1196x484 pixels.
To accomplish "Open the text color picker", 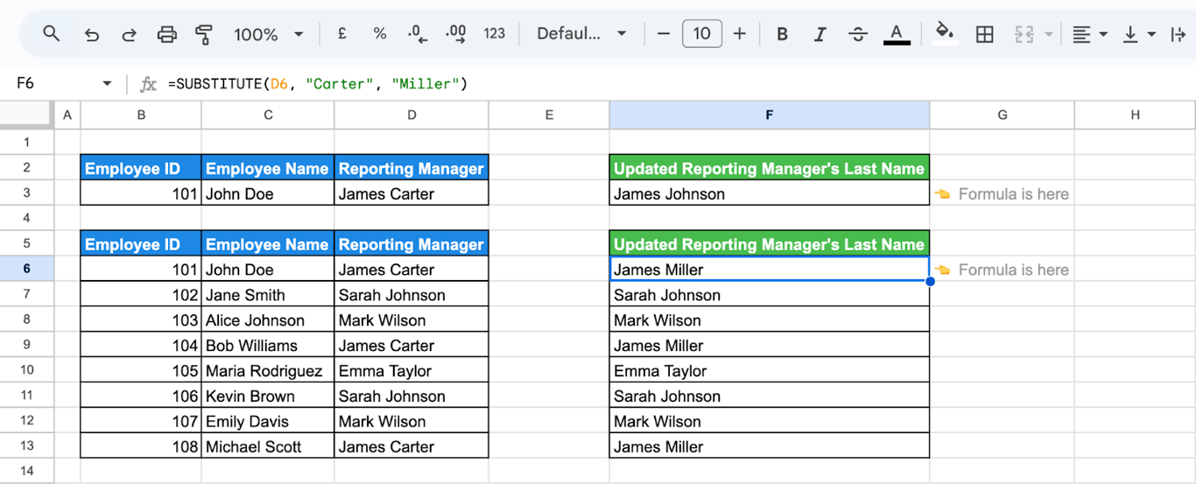I will pos(896,34).
